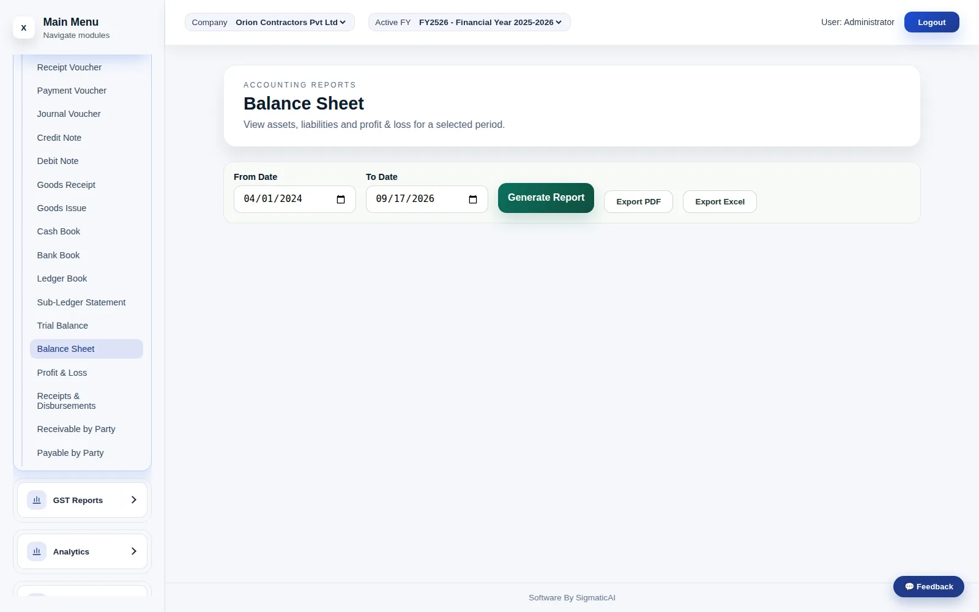Go to Journal Voucher
Viewport: 979px width, 612px height.
pyautogui.click(x=86, y=114)
